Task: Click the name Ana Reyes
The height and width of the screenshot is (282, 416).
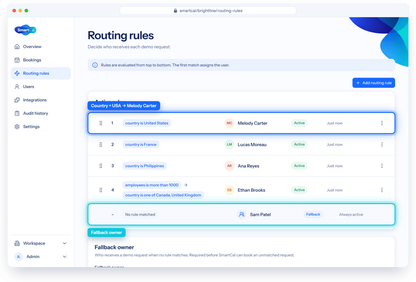Action: pos(248,166)
